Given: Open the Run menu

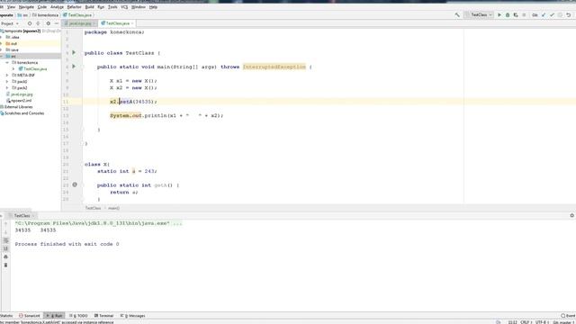Looking at the screenshot, I should click(x=101, y=7).
